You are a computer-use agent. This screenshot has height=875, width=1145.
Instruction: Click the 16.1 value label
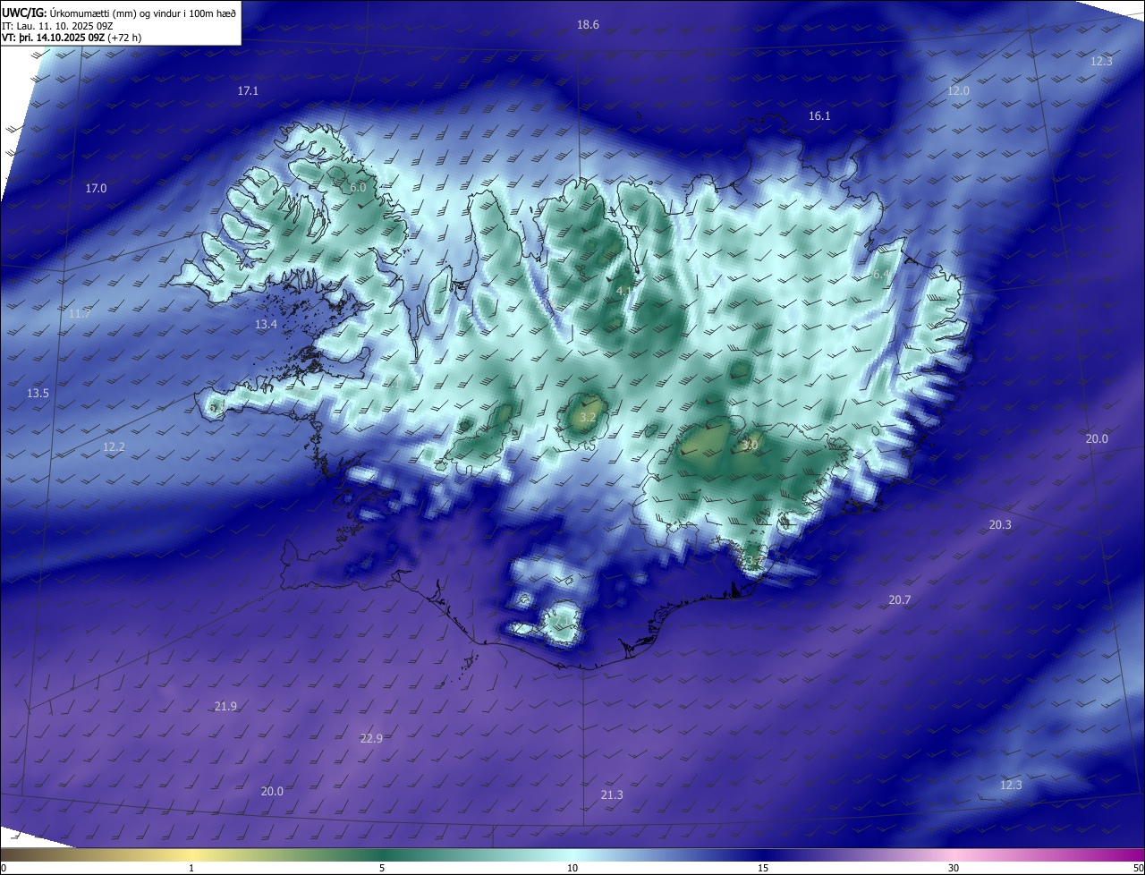[819, 116]
